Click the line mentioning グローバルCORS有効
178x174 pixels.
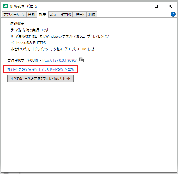[52, 49]
